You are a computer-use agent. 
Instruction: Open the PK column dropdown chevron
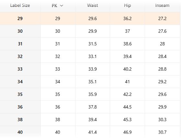pyautogui.click(x=62, y=6)
